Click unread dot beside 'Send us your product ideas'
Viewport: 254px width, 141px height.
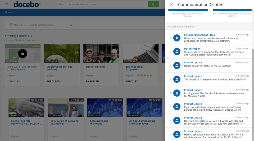(x=170, y=38)
